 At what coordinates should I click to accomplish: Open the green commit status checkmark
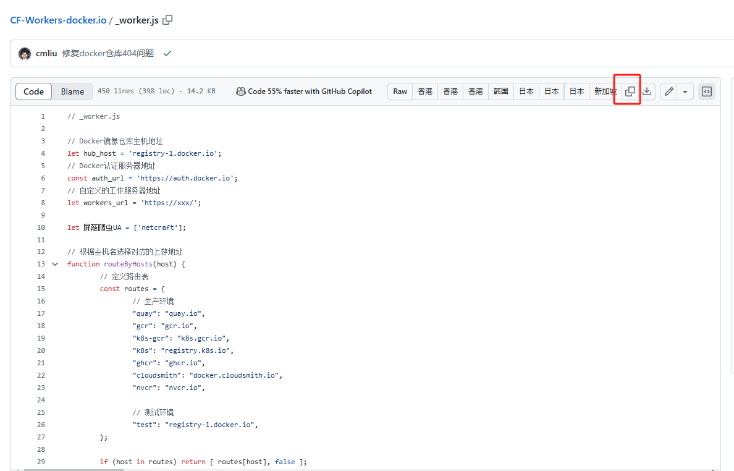click(x=167, y=54)
